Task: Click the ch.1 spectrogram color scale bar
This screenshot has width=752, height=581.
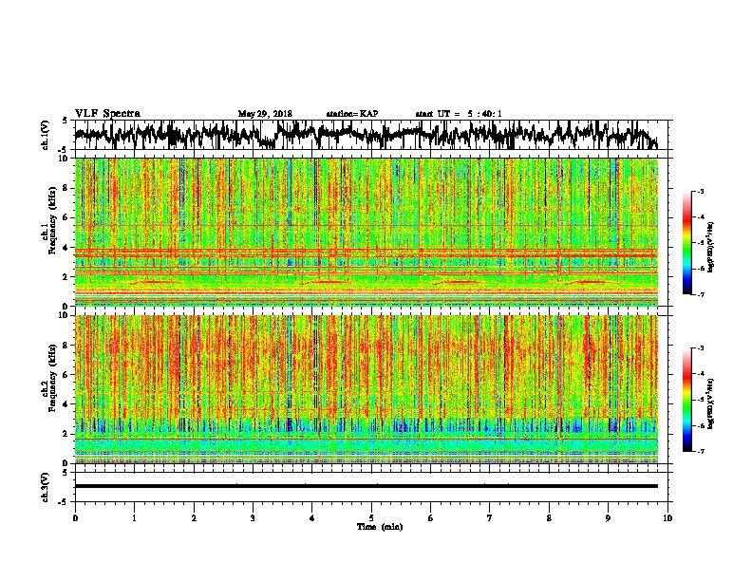Action: click(x=686, y=243)
